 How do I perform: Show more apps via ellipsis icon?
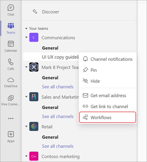coord(11,118)
